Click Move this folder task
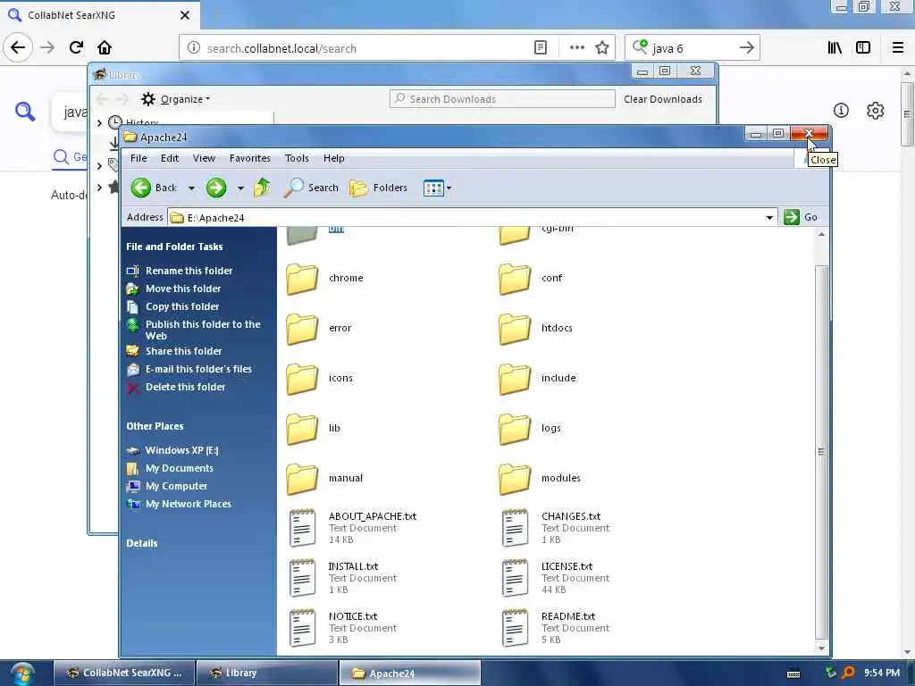The width and height of the screenshot is (915, 686). point(182,289)
